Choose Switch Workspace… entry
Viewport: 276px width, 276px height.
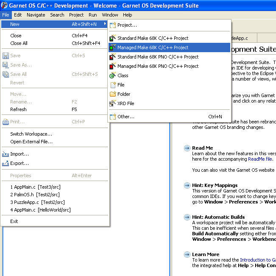coord(54,134)
